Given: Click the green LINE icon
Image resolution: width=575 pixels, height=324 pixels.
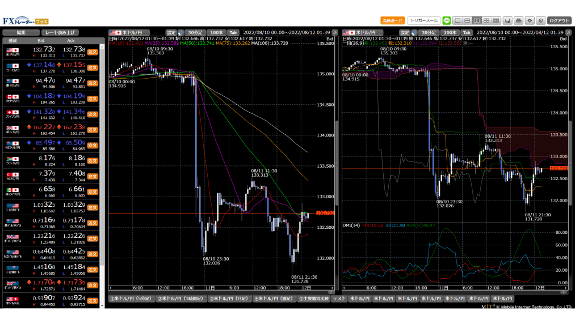Looking at the screenshot, I should tap(446, 21).
